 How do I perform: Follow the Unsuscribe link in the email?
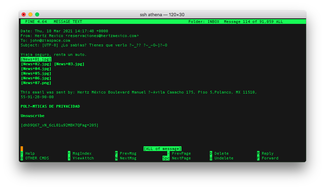pyautogui.click(x=32, y=116)
